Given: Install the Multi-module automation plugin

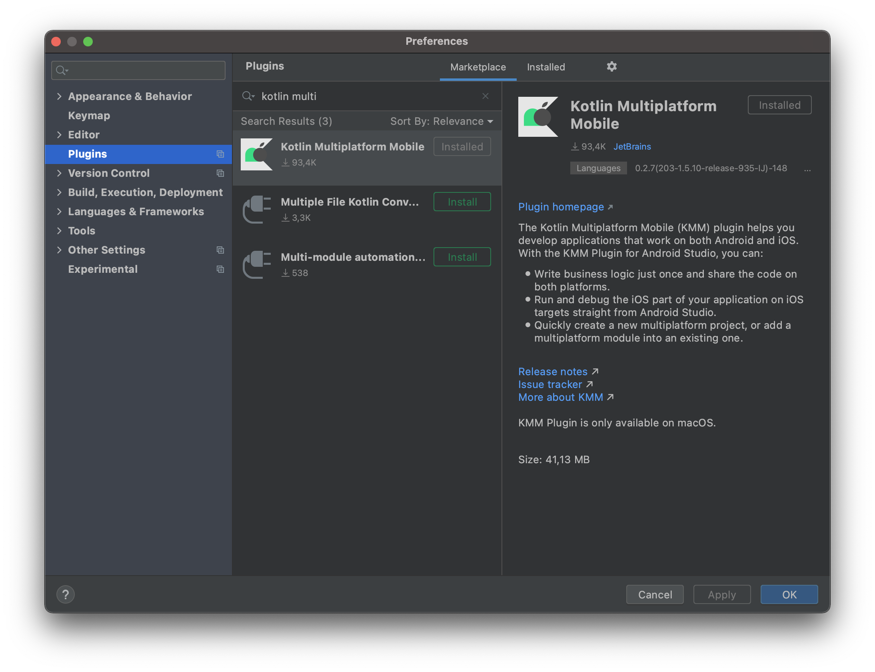Looking at the screenshot, I should point(462,257).
